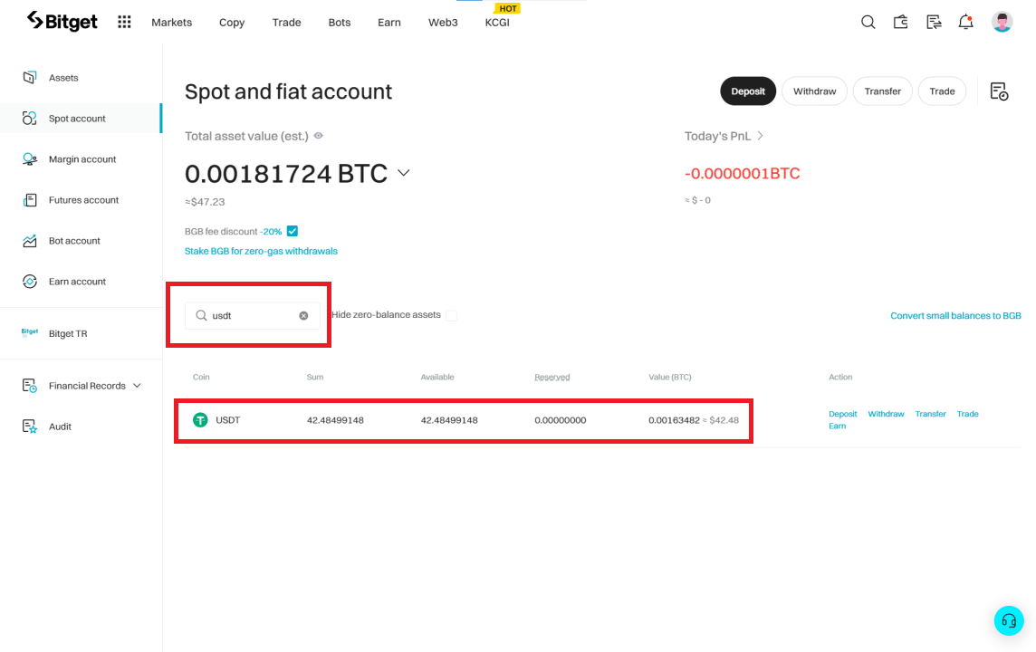
Task: Focus the coin search input field
Action: coord(253,316)
